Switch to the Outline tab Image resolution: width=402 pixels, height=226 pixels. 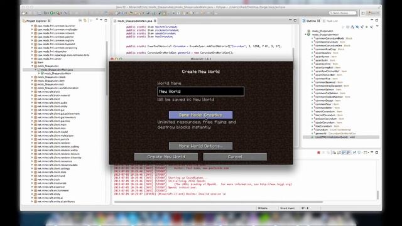312,21
